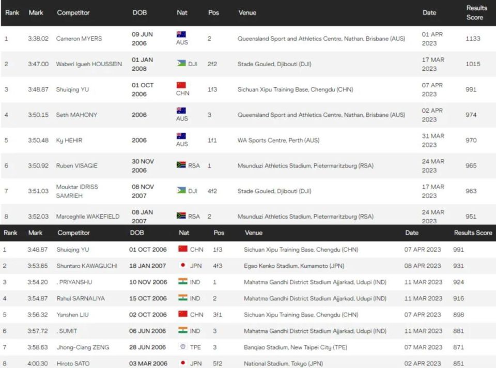Open Cameron MYERS competitor profile
The height and width of the screenshot is (368, 496).
pyautogui.click(x=79, y=39)
